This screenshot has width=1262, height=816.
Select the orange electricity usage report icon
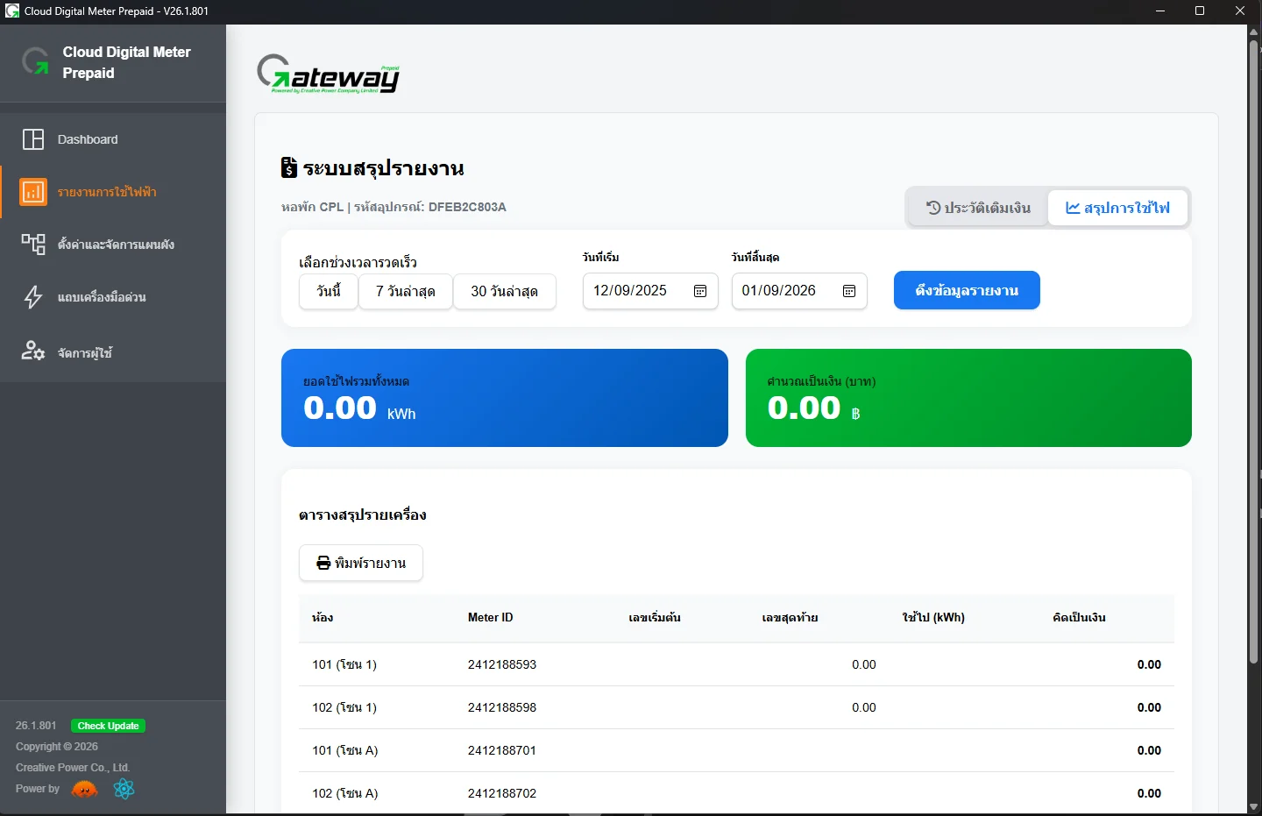pyautogui.click(x=33, y=192)
